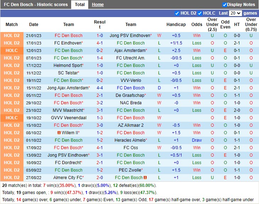Open Ajax Amsterdam team link
Screen dimensions: 259x204
(x=130, y=51)
